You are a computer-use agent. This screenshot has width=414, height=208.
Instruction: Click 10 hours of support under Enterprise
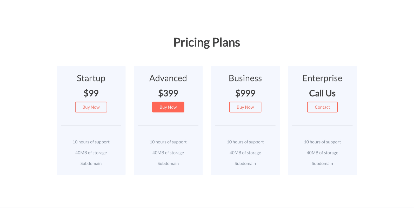(322, 142)
